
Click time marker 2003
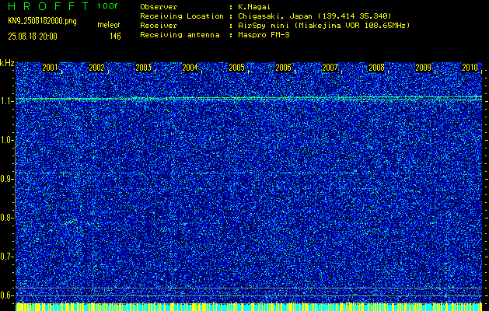[144, 68]
